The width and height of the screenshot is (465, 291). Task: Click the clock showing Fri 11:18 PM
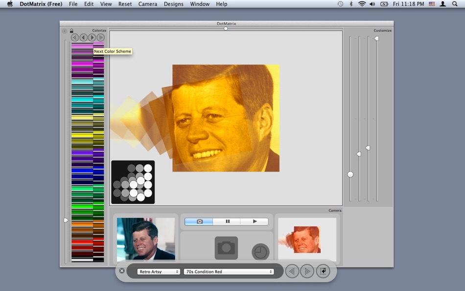pyautogui.click(x=408, y=4)
